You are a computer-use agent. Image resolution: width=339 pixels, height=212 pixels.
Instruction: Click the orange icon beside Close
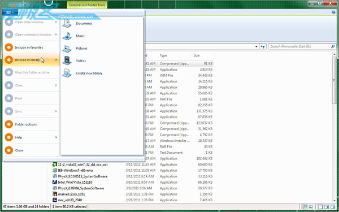point(9,150)
